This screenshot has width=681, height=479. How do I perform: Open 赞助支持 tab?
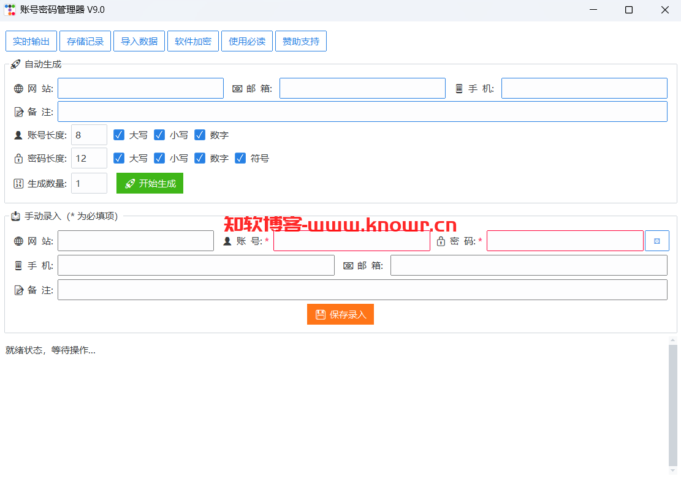[301, 41]
